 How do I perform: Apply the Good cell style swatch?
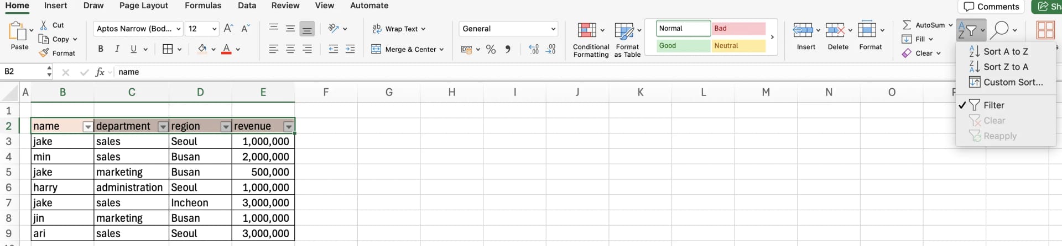coord(683,46)
